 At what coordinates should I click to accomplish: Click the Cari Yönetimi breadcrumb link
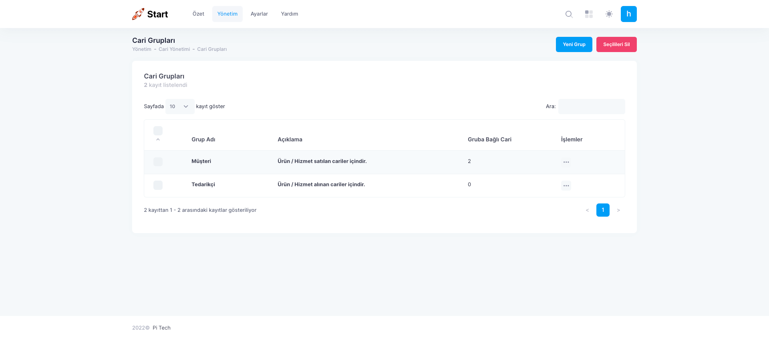pyautogui.click(x=174, y=49)
